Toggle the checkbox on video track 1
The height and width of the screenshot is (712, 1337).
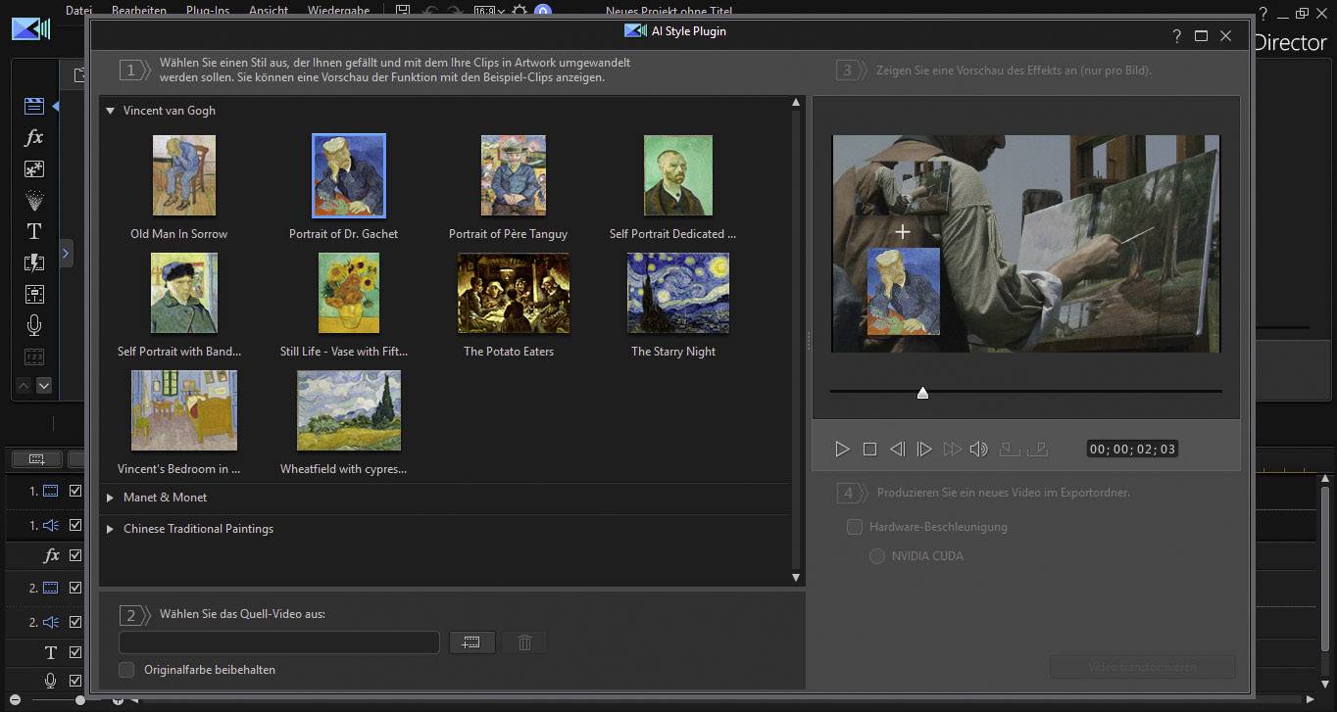pyautogui.click(x=75, y=491)
